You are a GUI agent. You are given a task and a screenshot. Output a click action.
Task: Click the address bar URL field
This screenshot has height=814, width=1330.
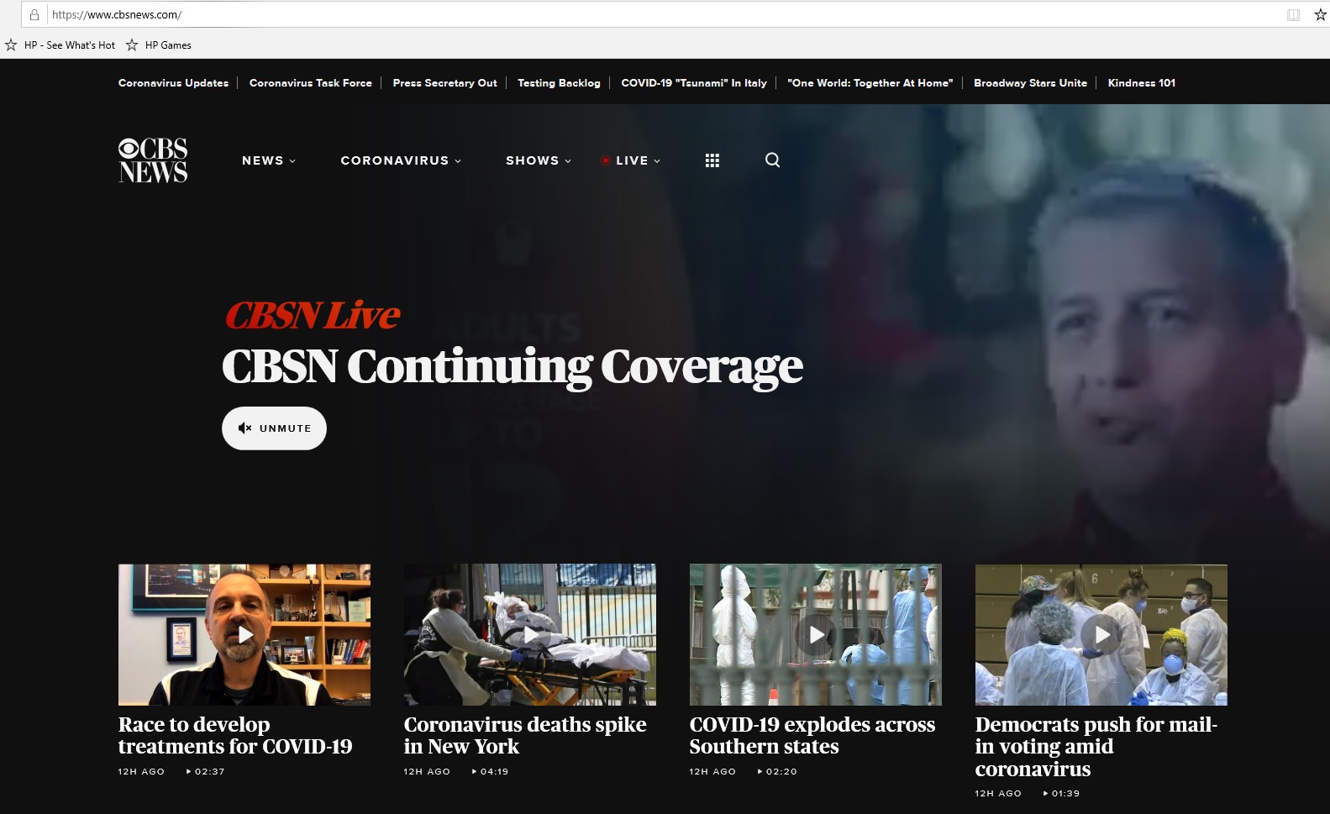tap(664, 14)
